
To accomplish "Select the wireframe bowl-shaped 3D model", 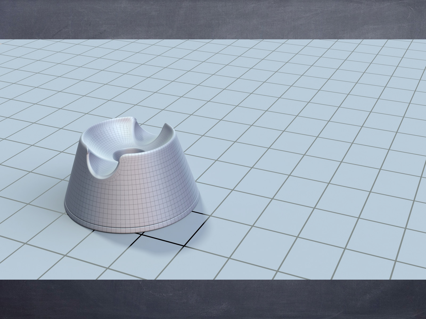I will point(132,175).
